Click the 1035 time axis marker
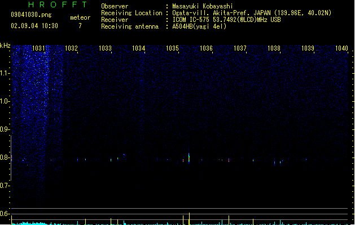 point(173,48)
